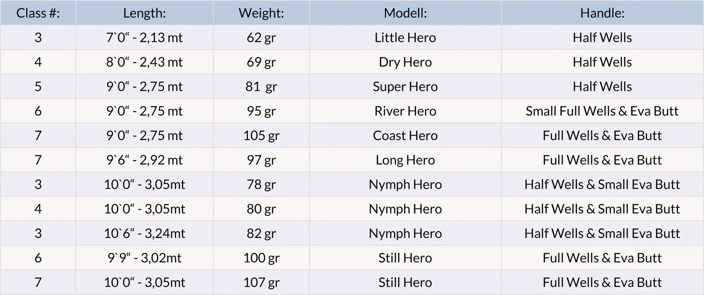Click the Small Full Wells & Eva Butt cell

(603, 111)
